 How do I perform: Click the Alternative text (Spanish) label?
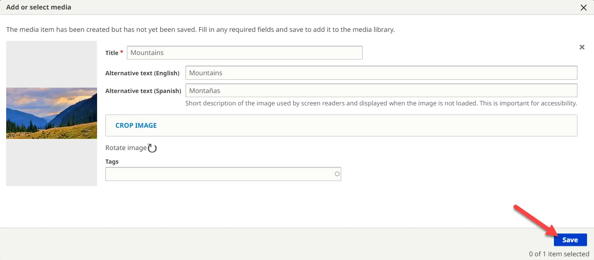point(143,91)
